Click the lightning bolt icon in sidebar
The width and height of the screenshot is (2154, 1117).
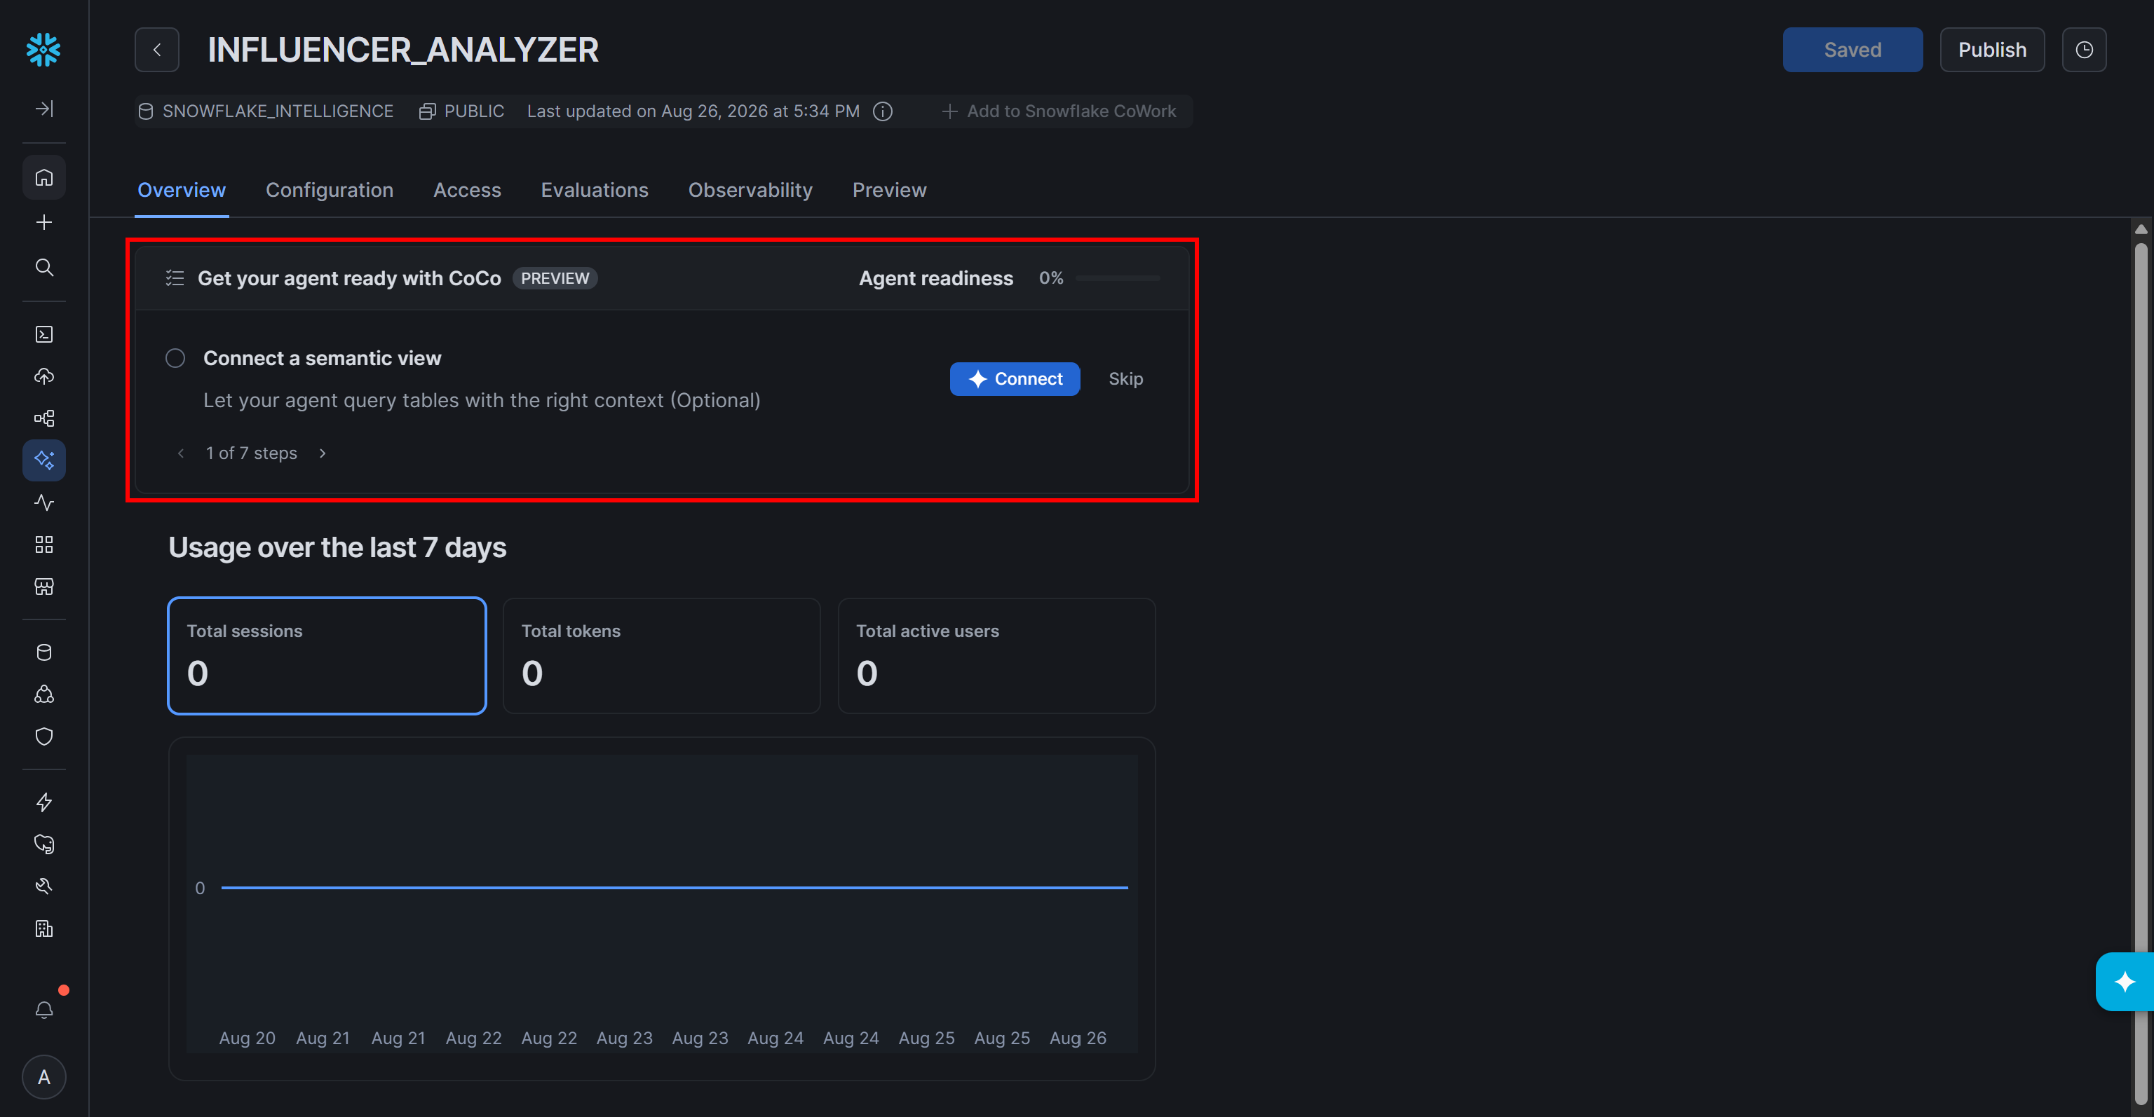click(x=43, y=802)
